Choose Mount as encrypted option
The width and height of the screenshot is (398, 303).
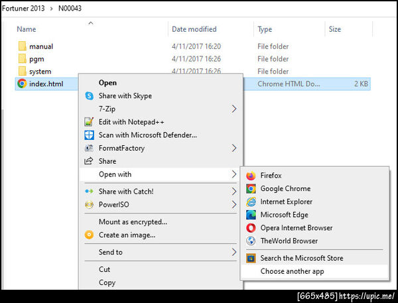pyautogui.click(x=133, y=222)
